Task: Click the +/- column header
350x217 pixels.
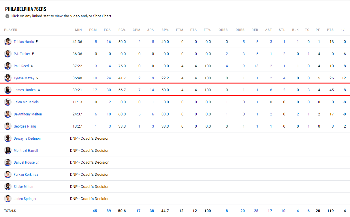Action: click(343, 30)
